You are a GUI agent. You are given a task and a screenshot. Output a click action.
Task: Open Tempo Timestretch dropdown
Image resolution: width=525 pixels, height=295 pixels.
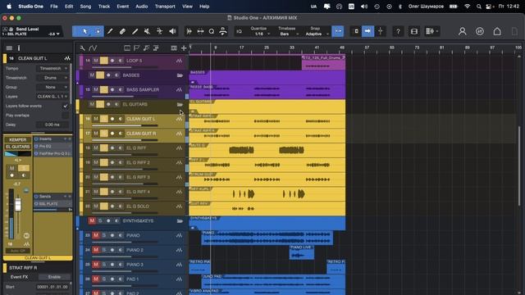[x=52, y=68]
